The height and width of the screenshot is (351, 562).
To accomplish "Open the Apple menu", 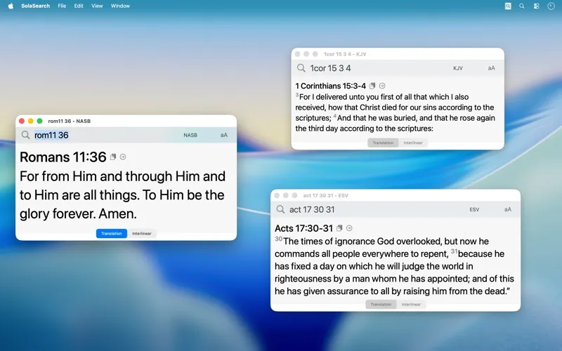I will pyautogui.click(x=11, y=6).
